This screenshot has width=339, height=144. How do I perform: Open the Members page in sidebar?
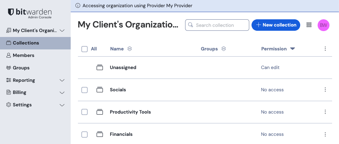[x=23, y=55]
